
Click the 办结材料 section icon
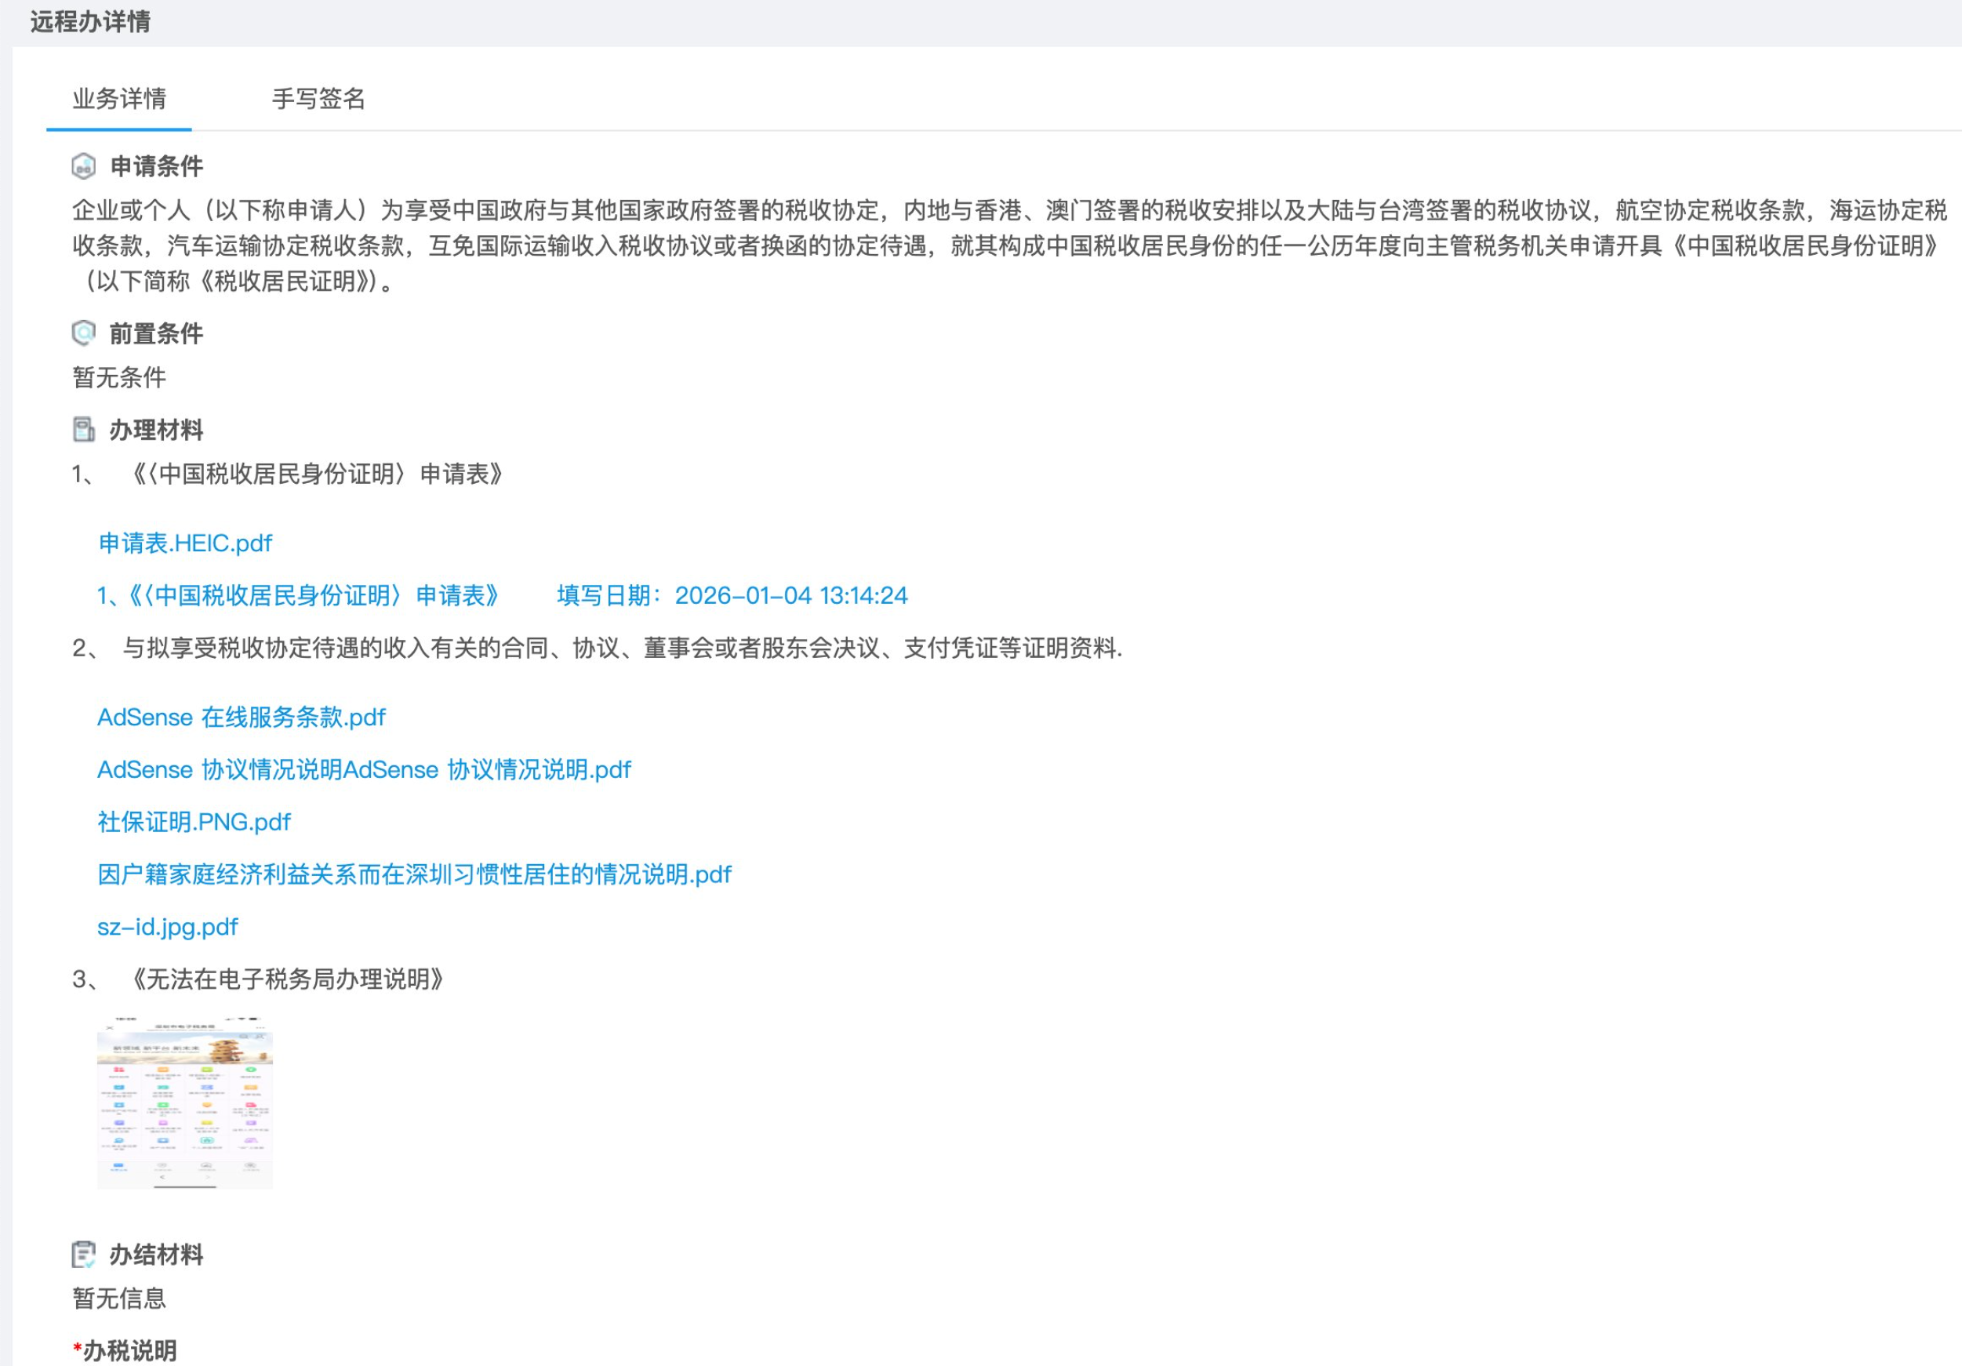(x=83, y=1254)
